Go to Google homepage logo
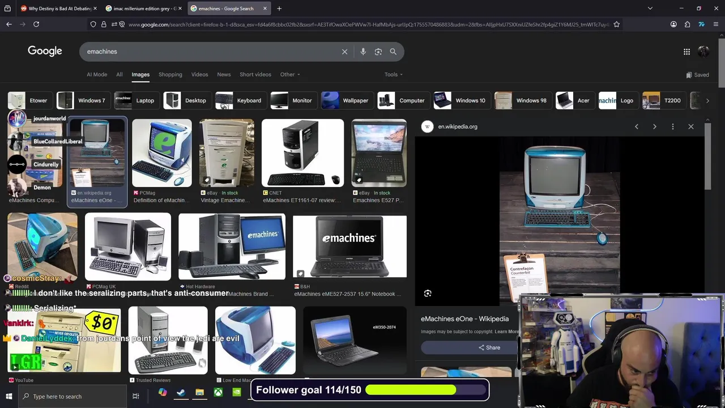The image size is (725, 408). coord(45,51)
